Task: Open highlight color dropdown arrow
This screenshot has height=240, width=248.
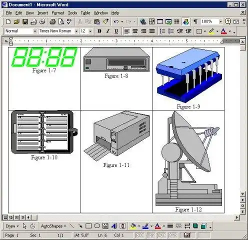Action: [217, 31]
